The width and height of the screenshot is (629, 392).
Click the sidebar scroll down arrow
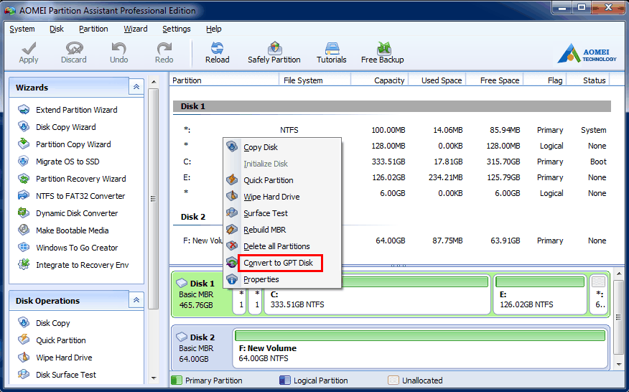[153, 378]
